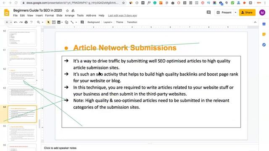The width and height of the screenshot is (269, 151).
Task: Open the Arrange menu
Action: point(70,16)
